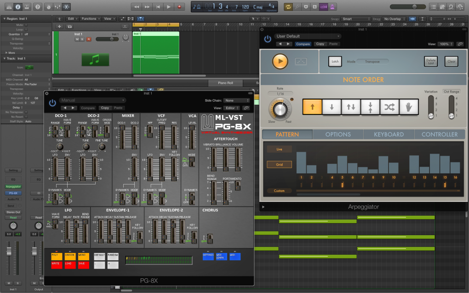The height and width of the screenshot is (293, 469).
Task: Adjust the Arpeggiator Rate knob
Action: point(280,109)
